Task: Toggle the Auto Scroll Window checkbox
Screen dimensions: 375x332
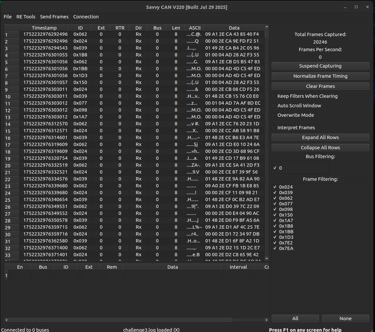Action: tap(274, 106)
